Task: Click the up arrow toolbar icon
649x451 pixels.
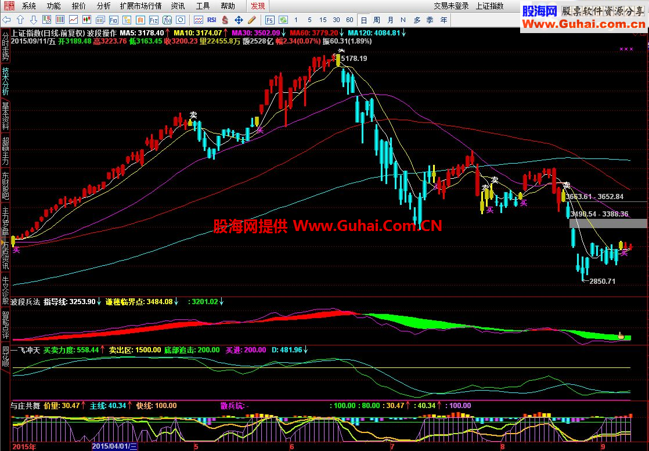Action: pos(20,20)
